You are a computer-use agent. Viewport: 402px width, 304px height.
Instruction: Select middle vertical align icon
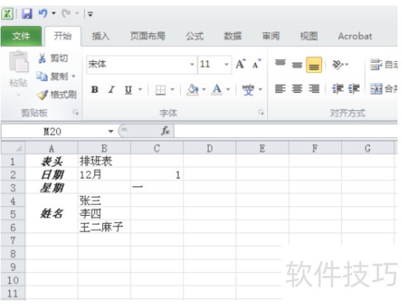coord(297,64)
